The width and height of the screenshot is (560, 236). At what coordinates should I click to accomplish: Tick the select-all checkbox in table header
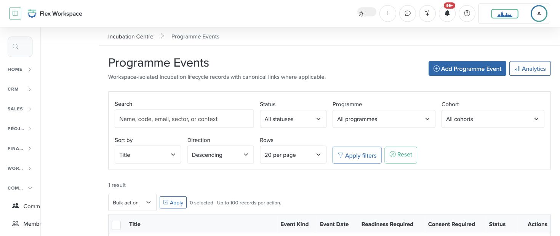click(x=116, y=225)
